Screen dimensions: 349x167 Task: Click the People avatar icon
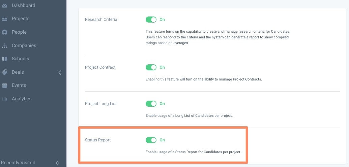coord(4,32)
